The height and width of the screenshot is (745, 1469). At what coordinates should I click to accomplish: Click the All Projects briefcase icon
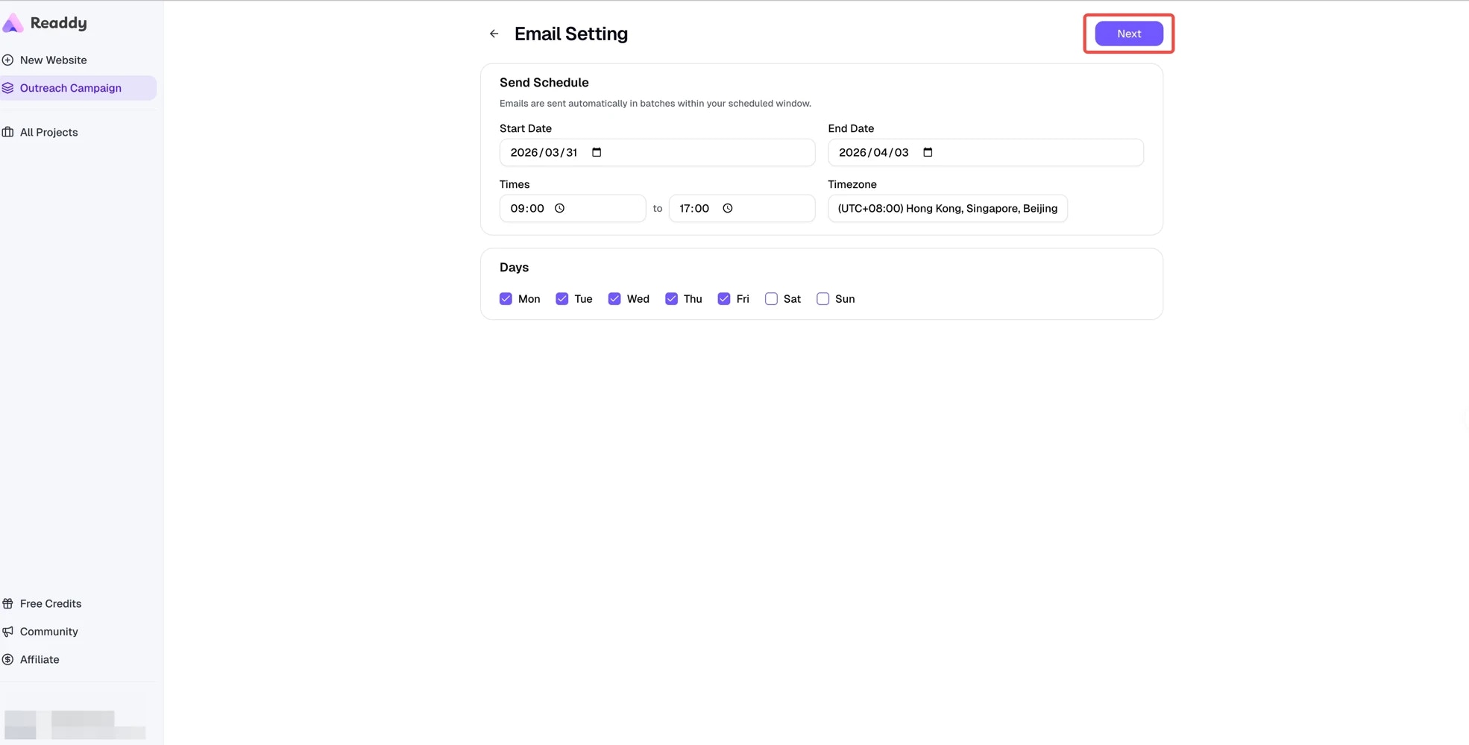(8, 132)
